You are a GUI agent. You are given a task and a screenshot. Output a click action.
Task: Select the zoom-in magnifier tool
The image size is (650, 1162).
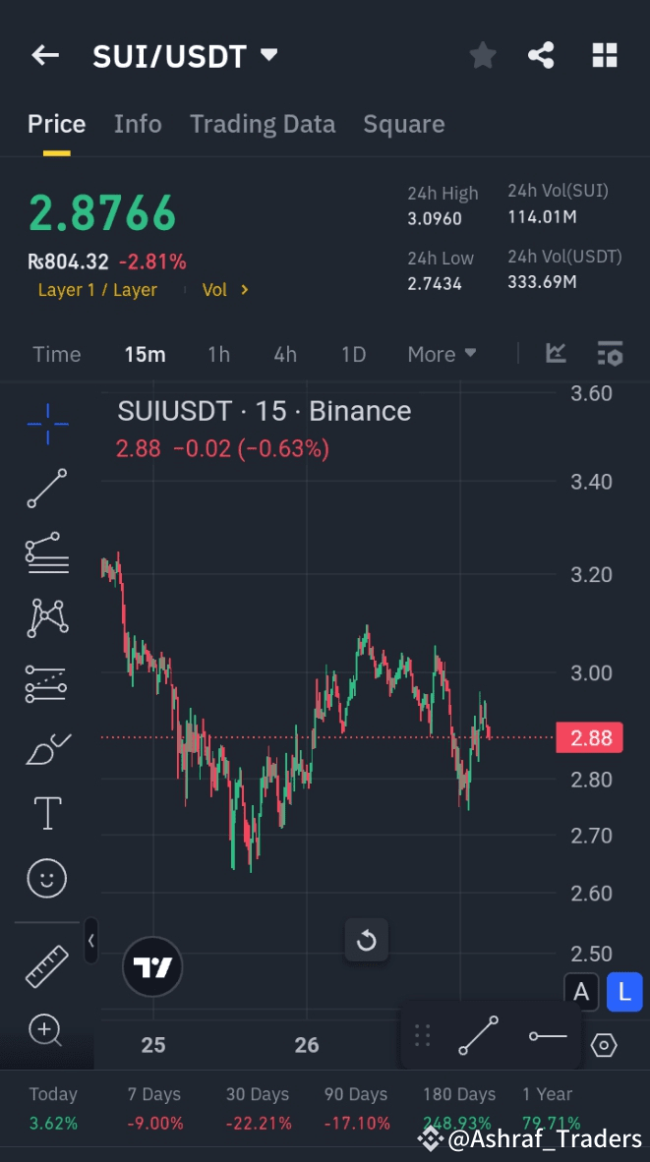pyautogui.click(x=46, y=1030)
